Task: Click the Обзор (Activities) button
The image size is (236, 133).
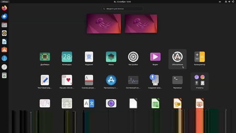Action: click(x=5, y=1)
